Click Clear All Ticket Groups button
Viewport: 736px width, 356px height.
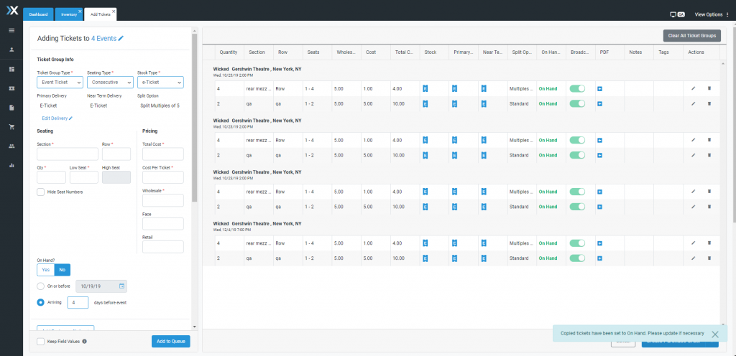[692, 36]
